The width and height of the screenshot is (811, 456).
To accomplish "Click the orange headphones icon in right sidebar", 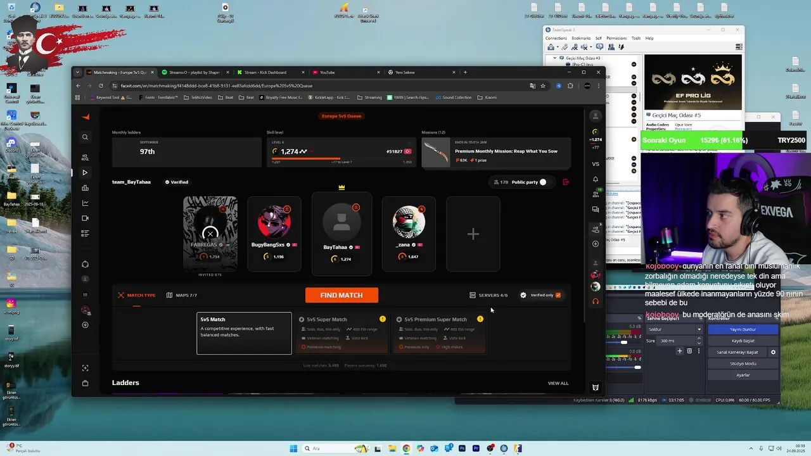I will [x=595, y=301].
